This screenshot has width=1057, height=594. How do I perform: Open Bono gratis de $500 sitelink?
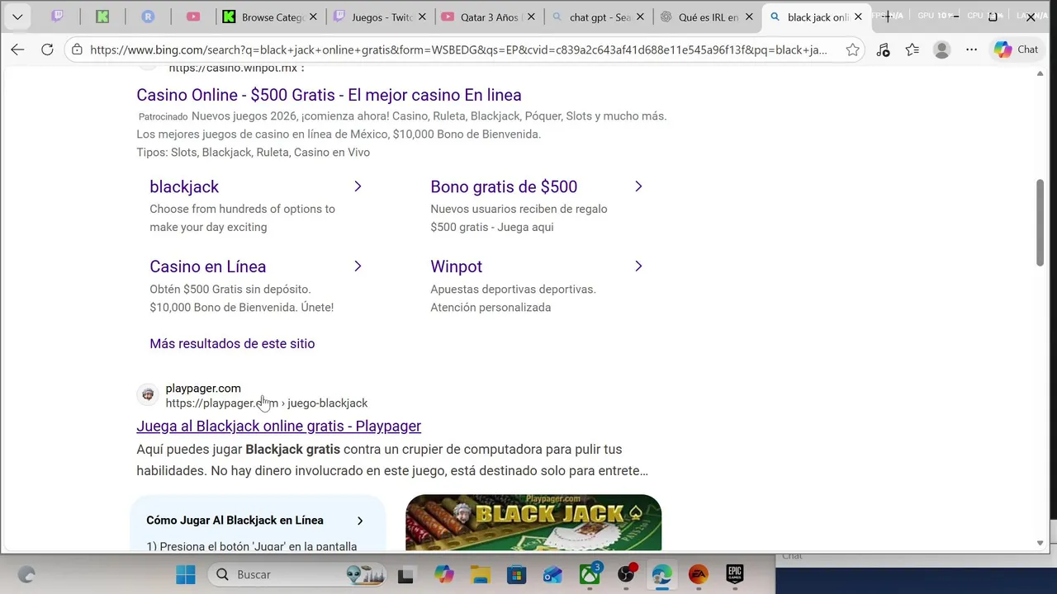pyautogui.click(x=504, y=186)
